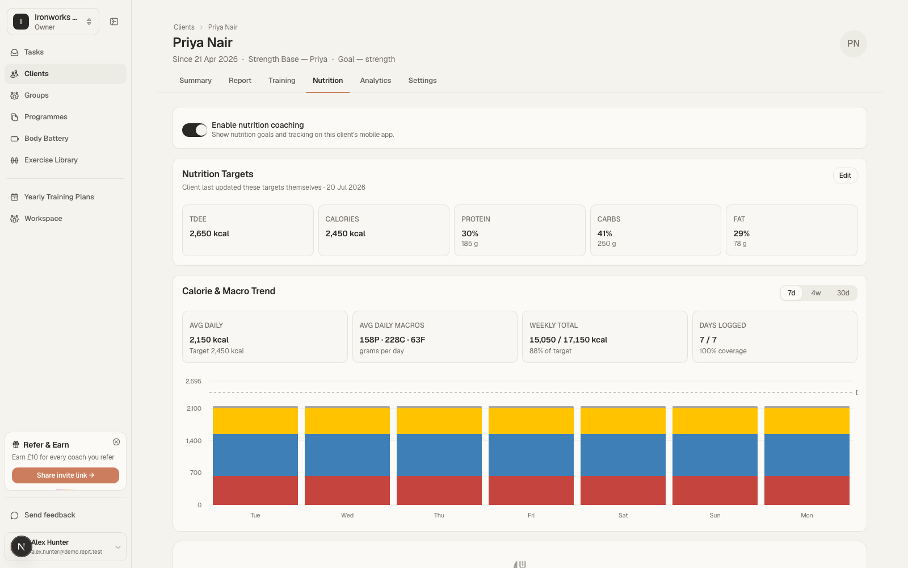Select the 30d trend range
Viewport: 908px width, 568px height.
[843, 293]
